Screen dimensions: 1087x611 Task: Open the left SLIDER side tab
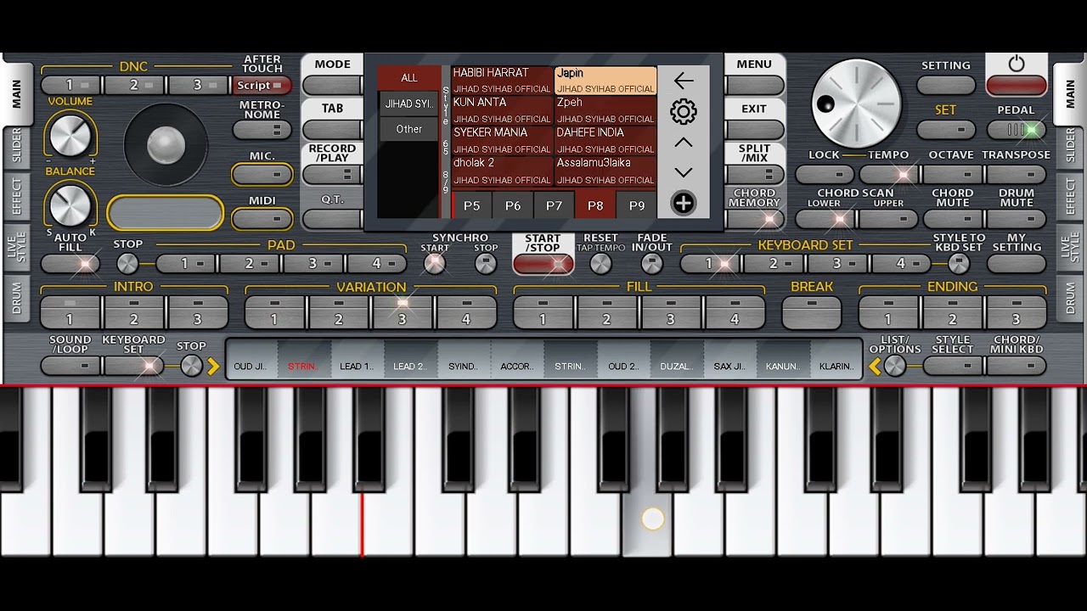tap(16, 146)
